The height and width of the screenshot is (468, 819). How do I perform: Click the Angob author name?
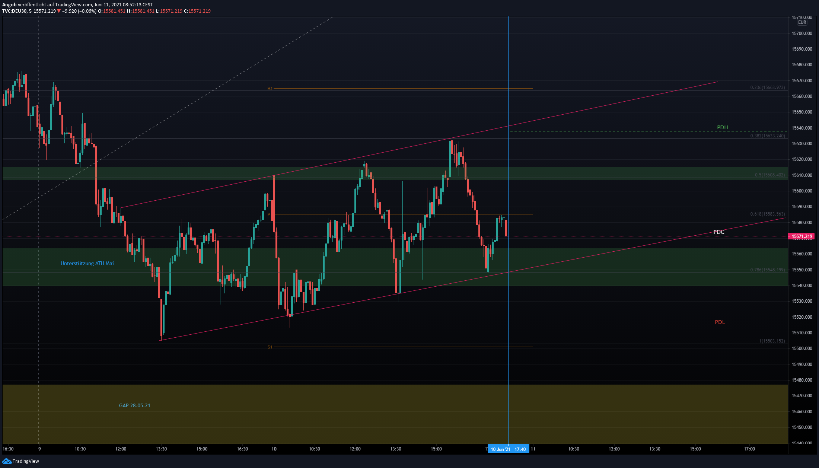coord(9,5)
